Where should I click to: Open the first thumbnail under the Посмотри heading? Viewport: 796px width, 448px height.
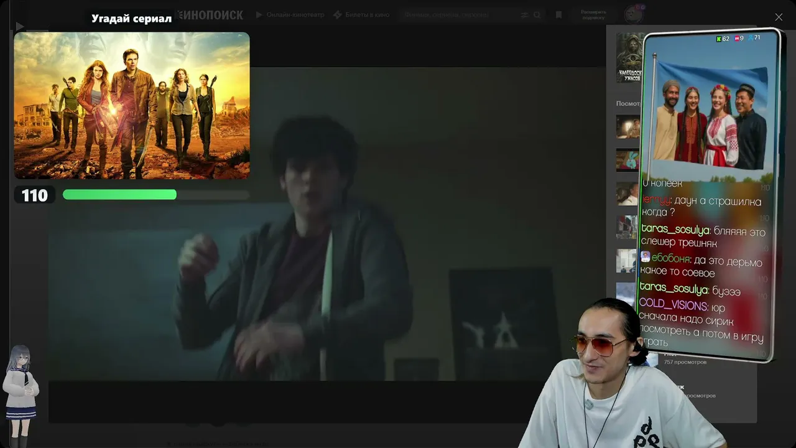[628, 127]
